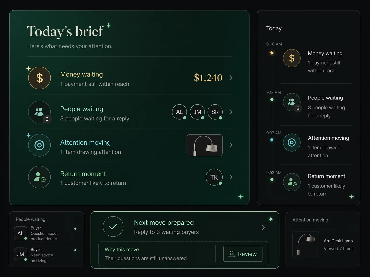Click the dollar icon in the Today timeline
The height and width of the screenshot is (277, 370).
click(x=292, y=58)
